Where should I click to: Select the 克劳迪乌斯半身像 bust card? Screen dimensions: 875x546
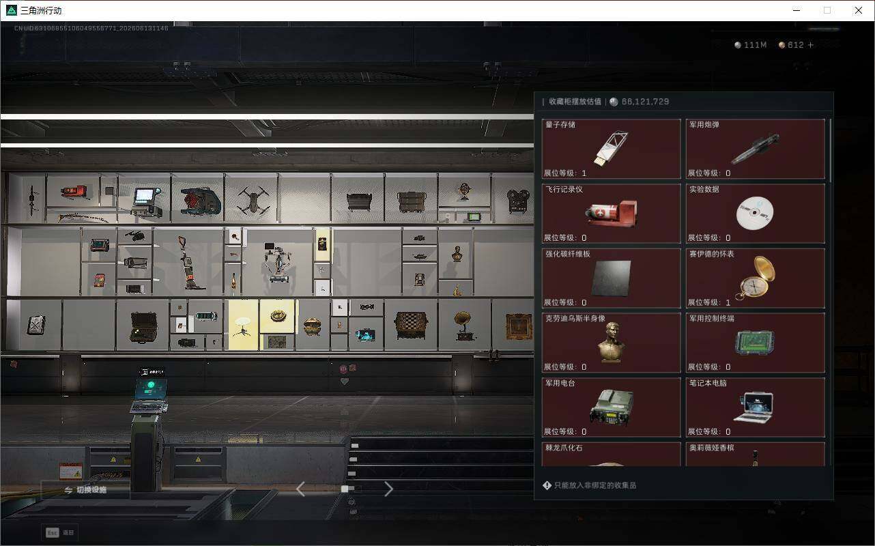611,343
